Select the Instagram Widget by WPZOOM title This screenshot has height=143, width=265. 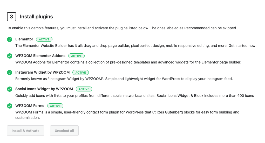42,72
